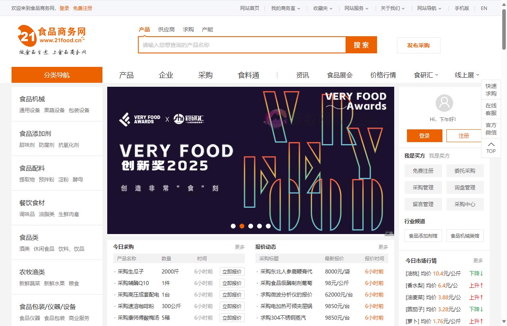Switch to the 供应商 search tab
The width and height of the screenshot is (507, 326).
(x=166, y=29)
